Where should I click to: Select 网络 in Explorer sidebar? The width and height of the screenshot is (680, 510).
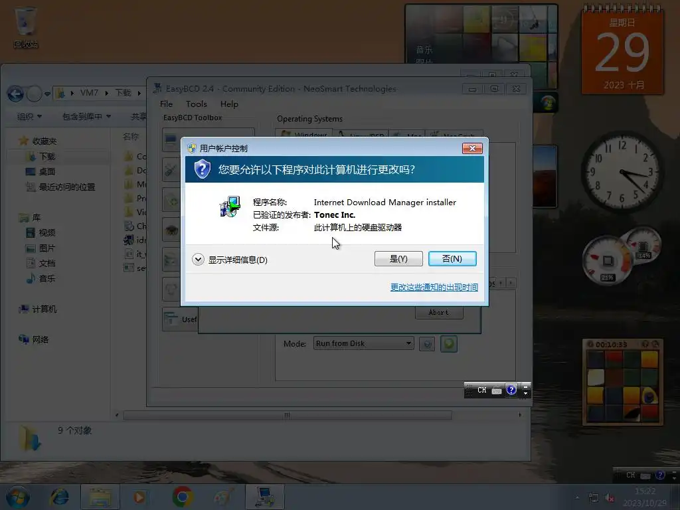[34, 339]
